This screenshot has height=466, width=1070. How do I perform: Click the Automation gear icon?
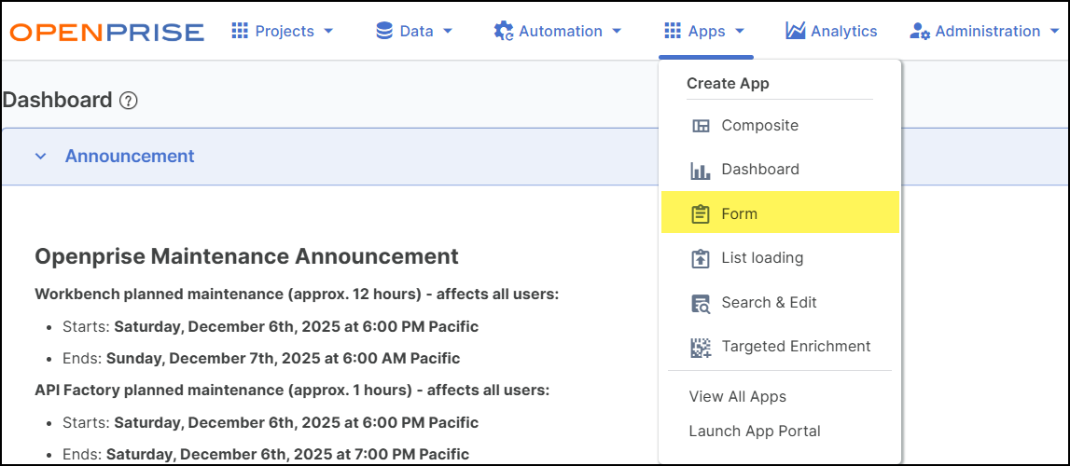click(504, 32)
